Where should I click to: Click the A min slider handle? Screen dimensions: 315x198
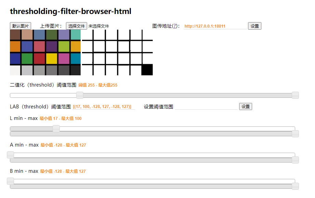(11, 155)
